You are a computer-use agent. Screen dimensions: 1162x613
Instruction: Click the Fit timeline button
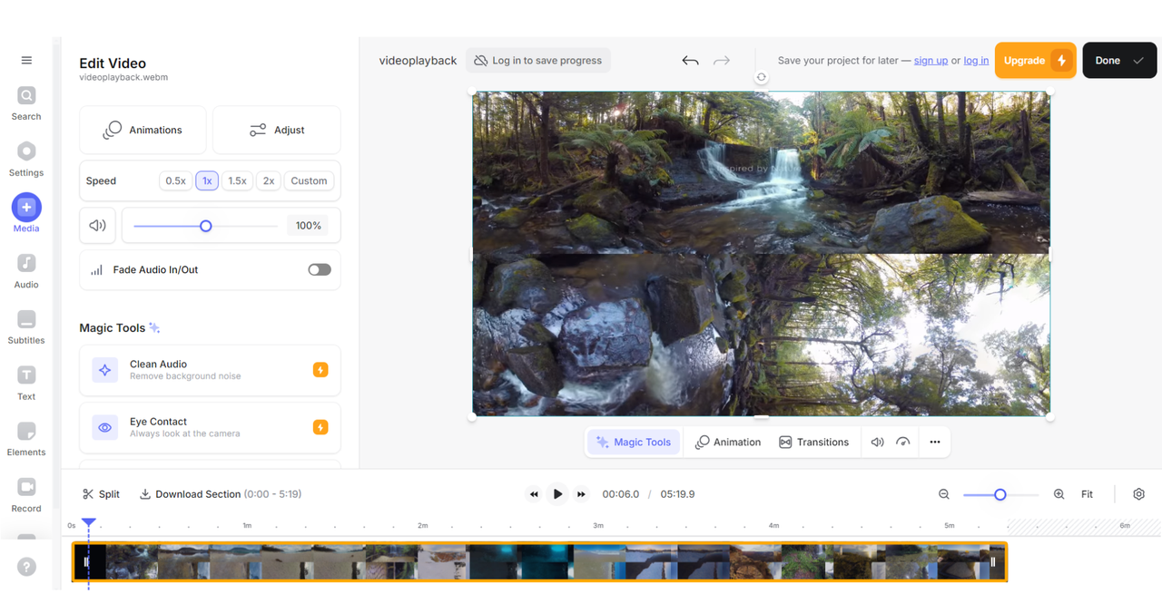click(1087, 494)
